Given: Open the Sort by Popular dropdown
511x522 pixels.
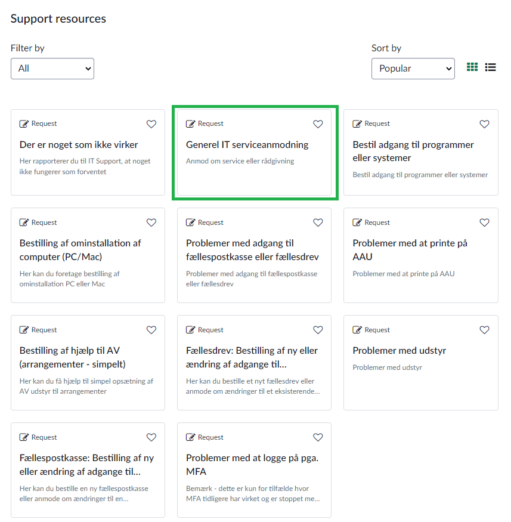Looking at the screenshot, I should [413, 69].
